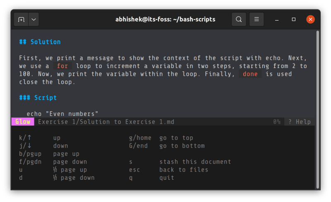This screenshot has width=331, height=202.
Task: Open the dropdown arrow beside new tab
Action: click(33, 19)
